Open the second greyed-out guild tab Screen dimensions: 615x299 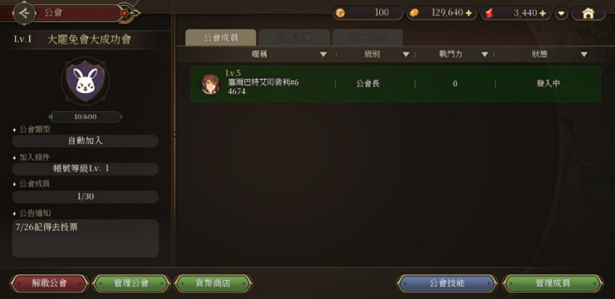coord(294,38)
